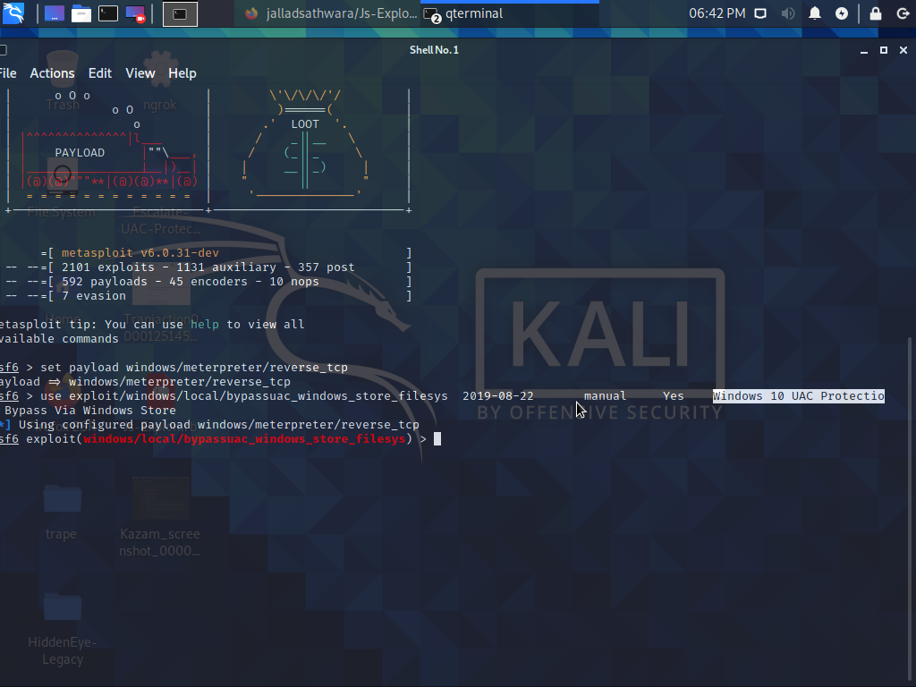Open the notifications bell icon
The image size is (916, 687).
(x=814, y=13)
